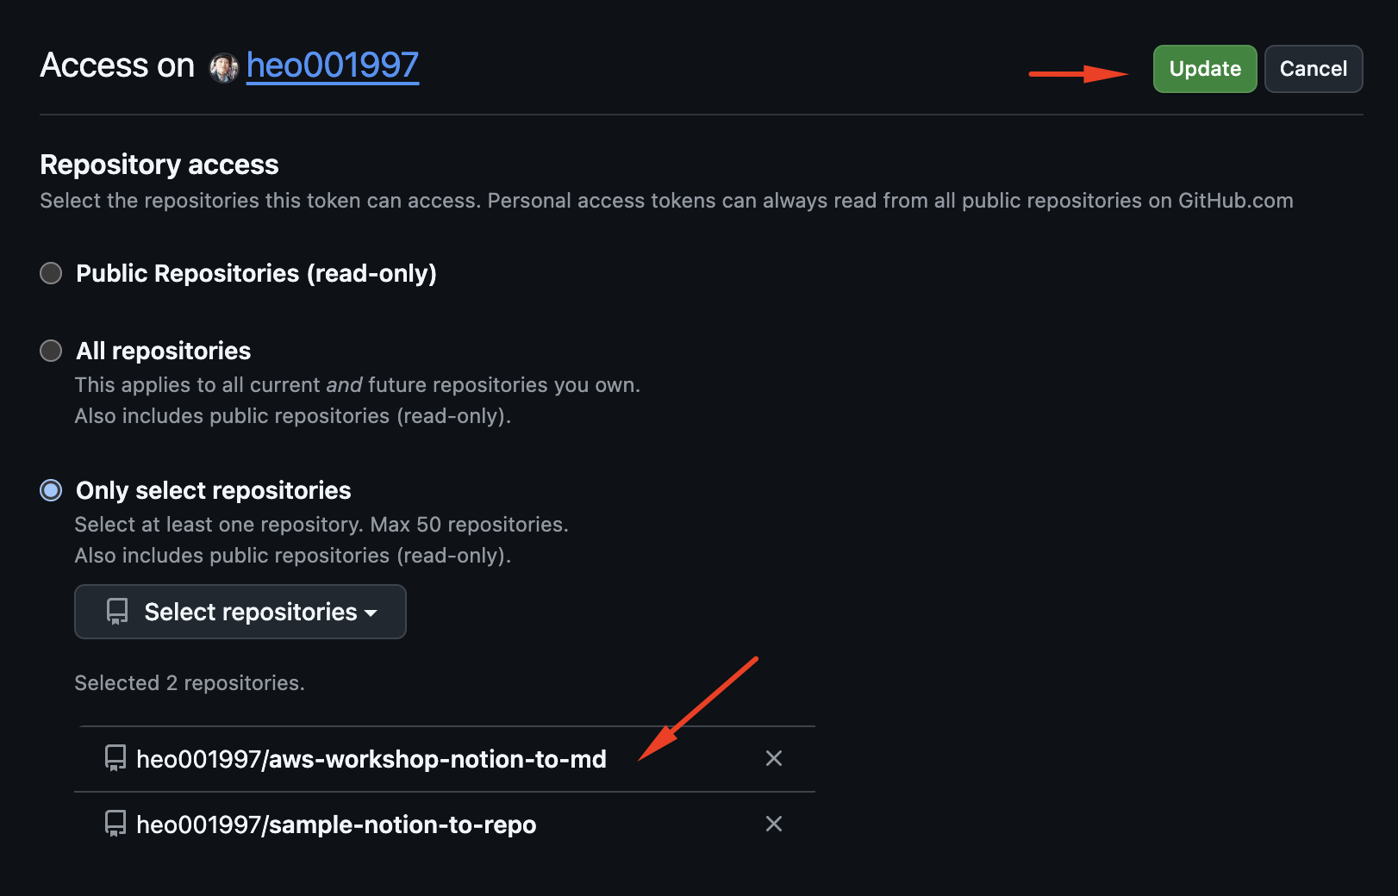Click the heo001997/sample-notion-to-repo repository entry
The height and width of the screenshot is (896, 1398).
[x=336, y=824]
